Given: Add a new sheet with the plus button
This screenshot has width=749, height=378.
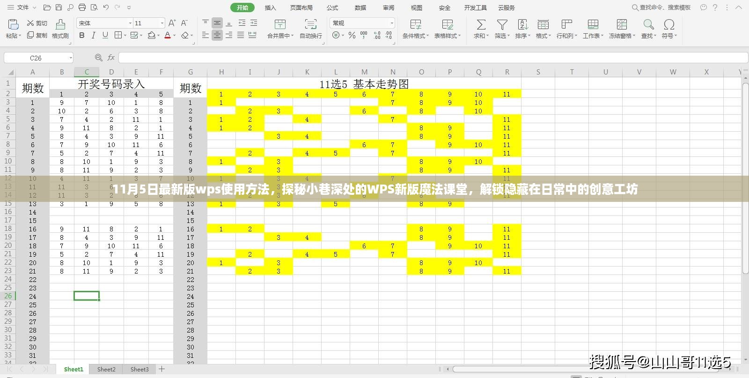Looking at the screenshot, I should pyautogui.click(x=162, y=369).
